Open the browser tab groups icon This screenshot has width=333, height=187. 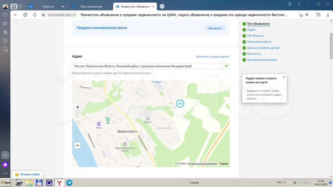tap(290, 4)
